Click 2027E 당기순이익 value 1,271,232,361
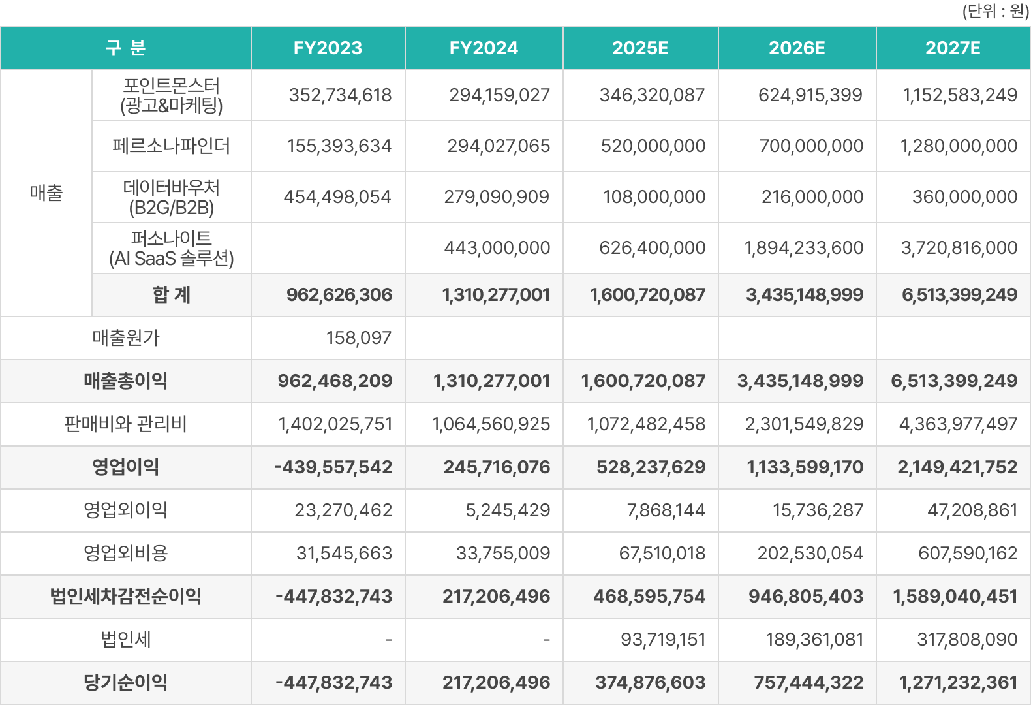Screen dimensions: 1031x705 tap(958, 683)
